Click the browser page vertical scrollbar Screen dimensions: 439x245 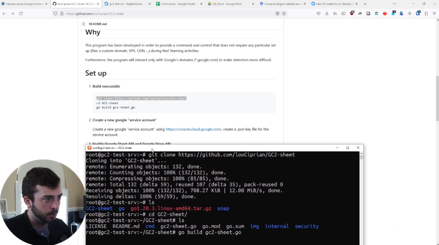437,99
